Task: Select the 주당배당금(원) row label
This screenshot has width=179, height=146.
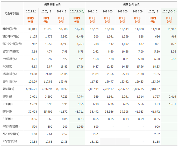Action: pyautogui.click(x=11, y=127)
